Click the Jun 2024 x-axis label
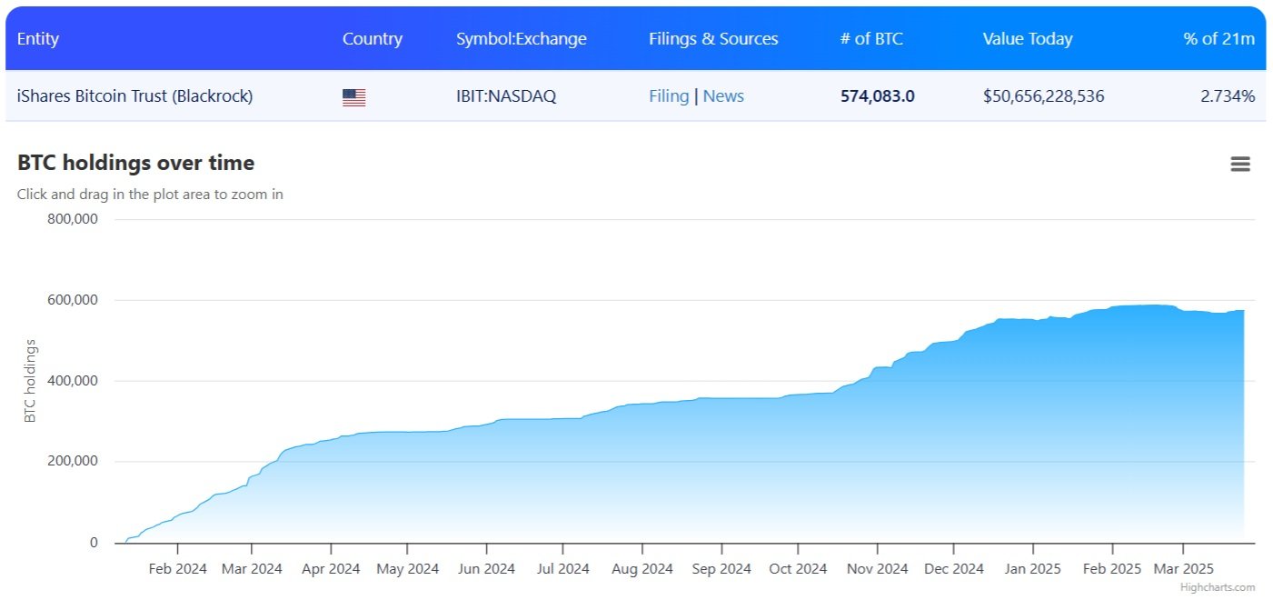 tap(486, 569)
